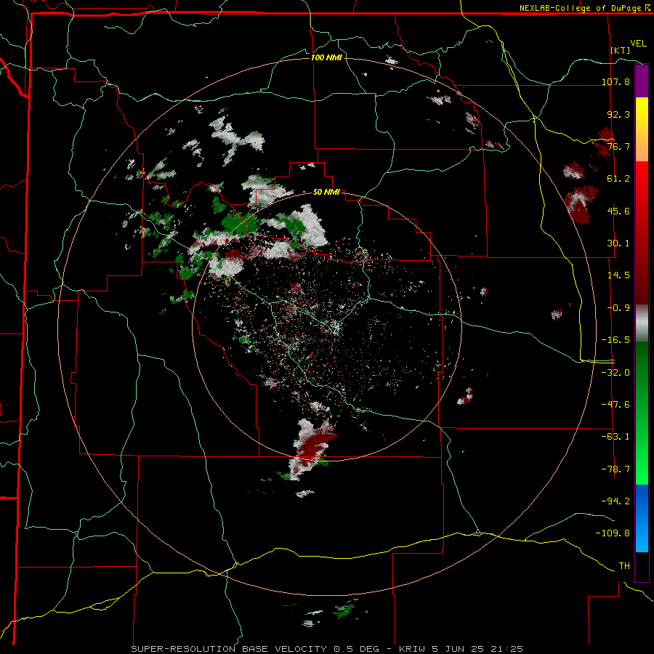
Task: Click the 0.5 DEG elevation text in caption
Action: (357, 649)
